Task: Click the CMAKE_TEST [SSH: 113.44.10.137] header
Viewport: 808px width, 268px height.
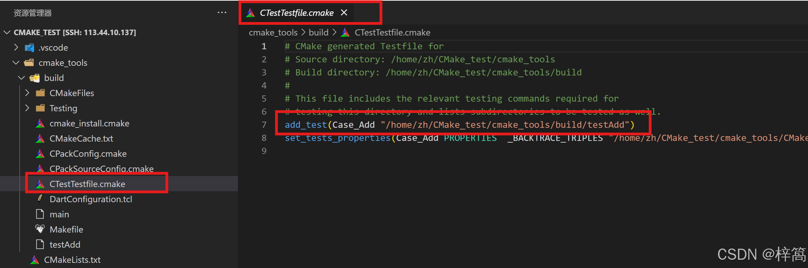Action: [75, 32]
